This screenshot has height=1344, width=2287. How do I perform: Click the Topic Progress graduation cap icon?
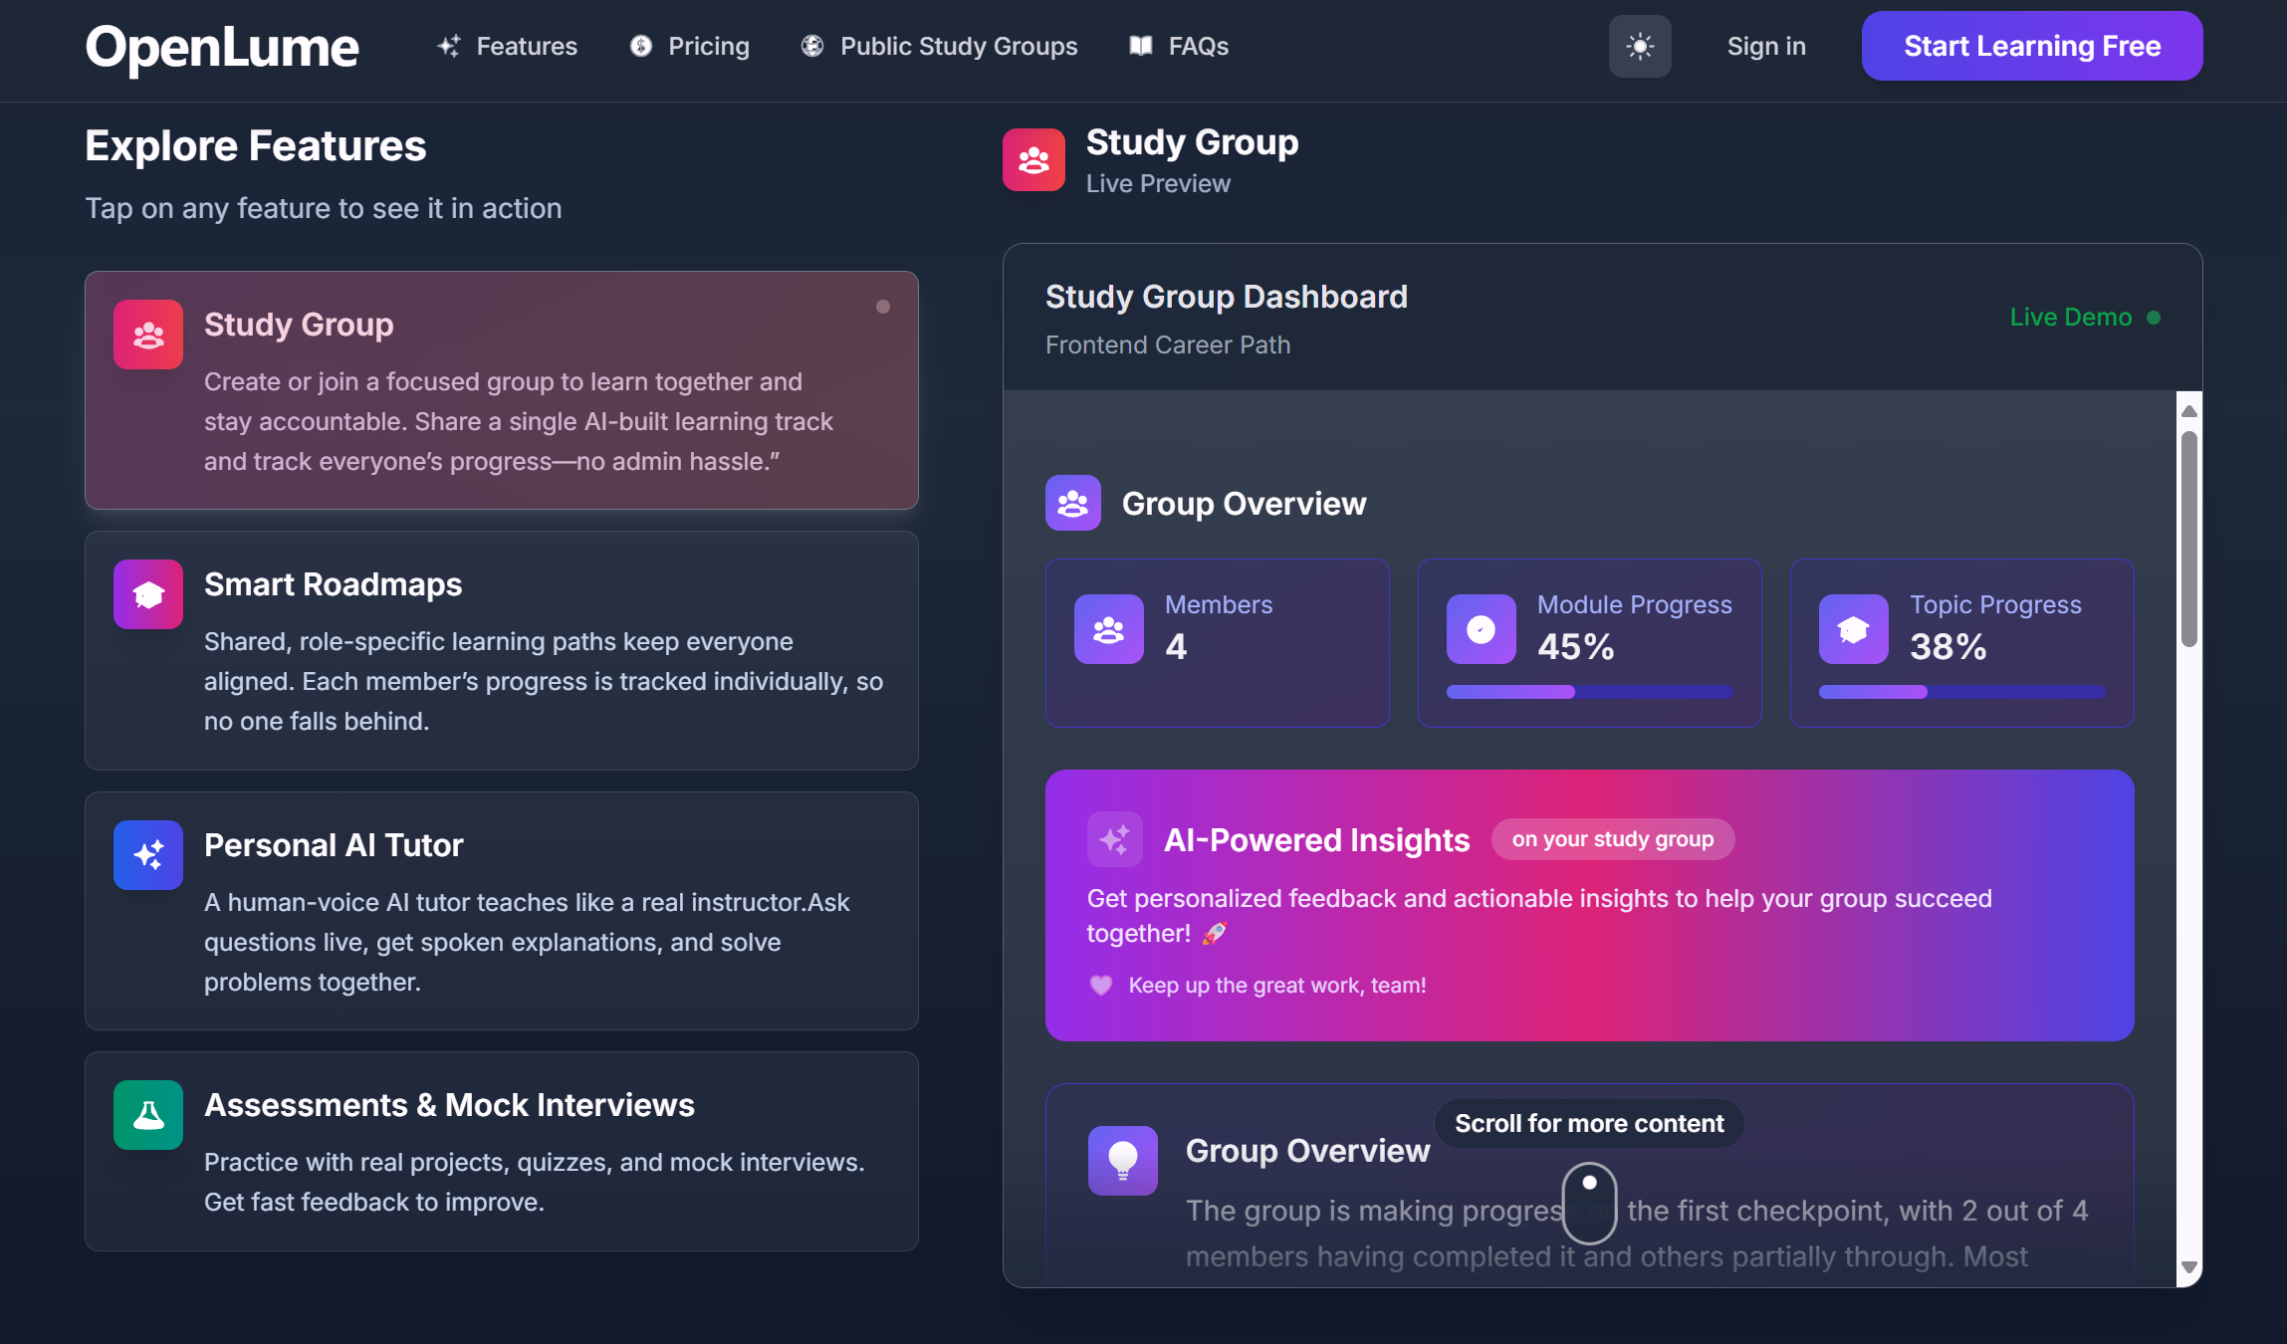coord(1853,629)
